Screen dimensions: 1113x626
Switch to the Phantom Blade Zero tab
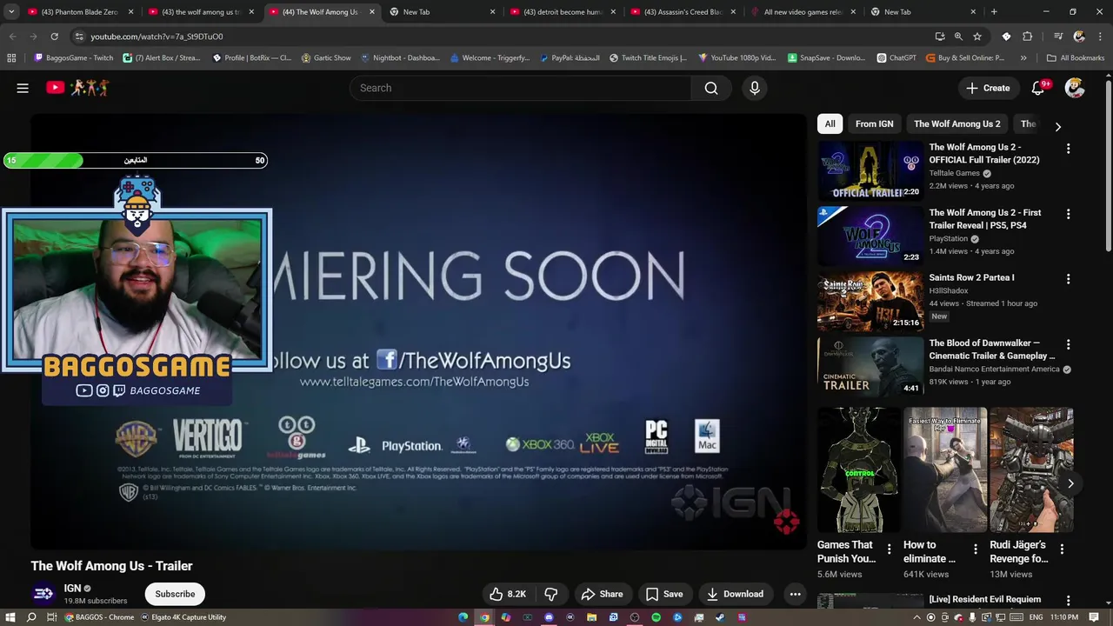point(81,12)
